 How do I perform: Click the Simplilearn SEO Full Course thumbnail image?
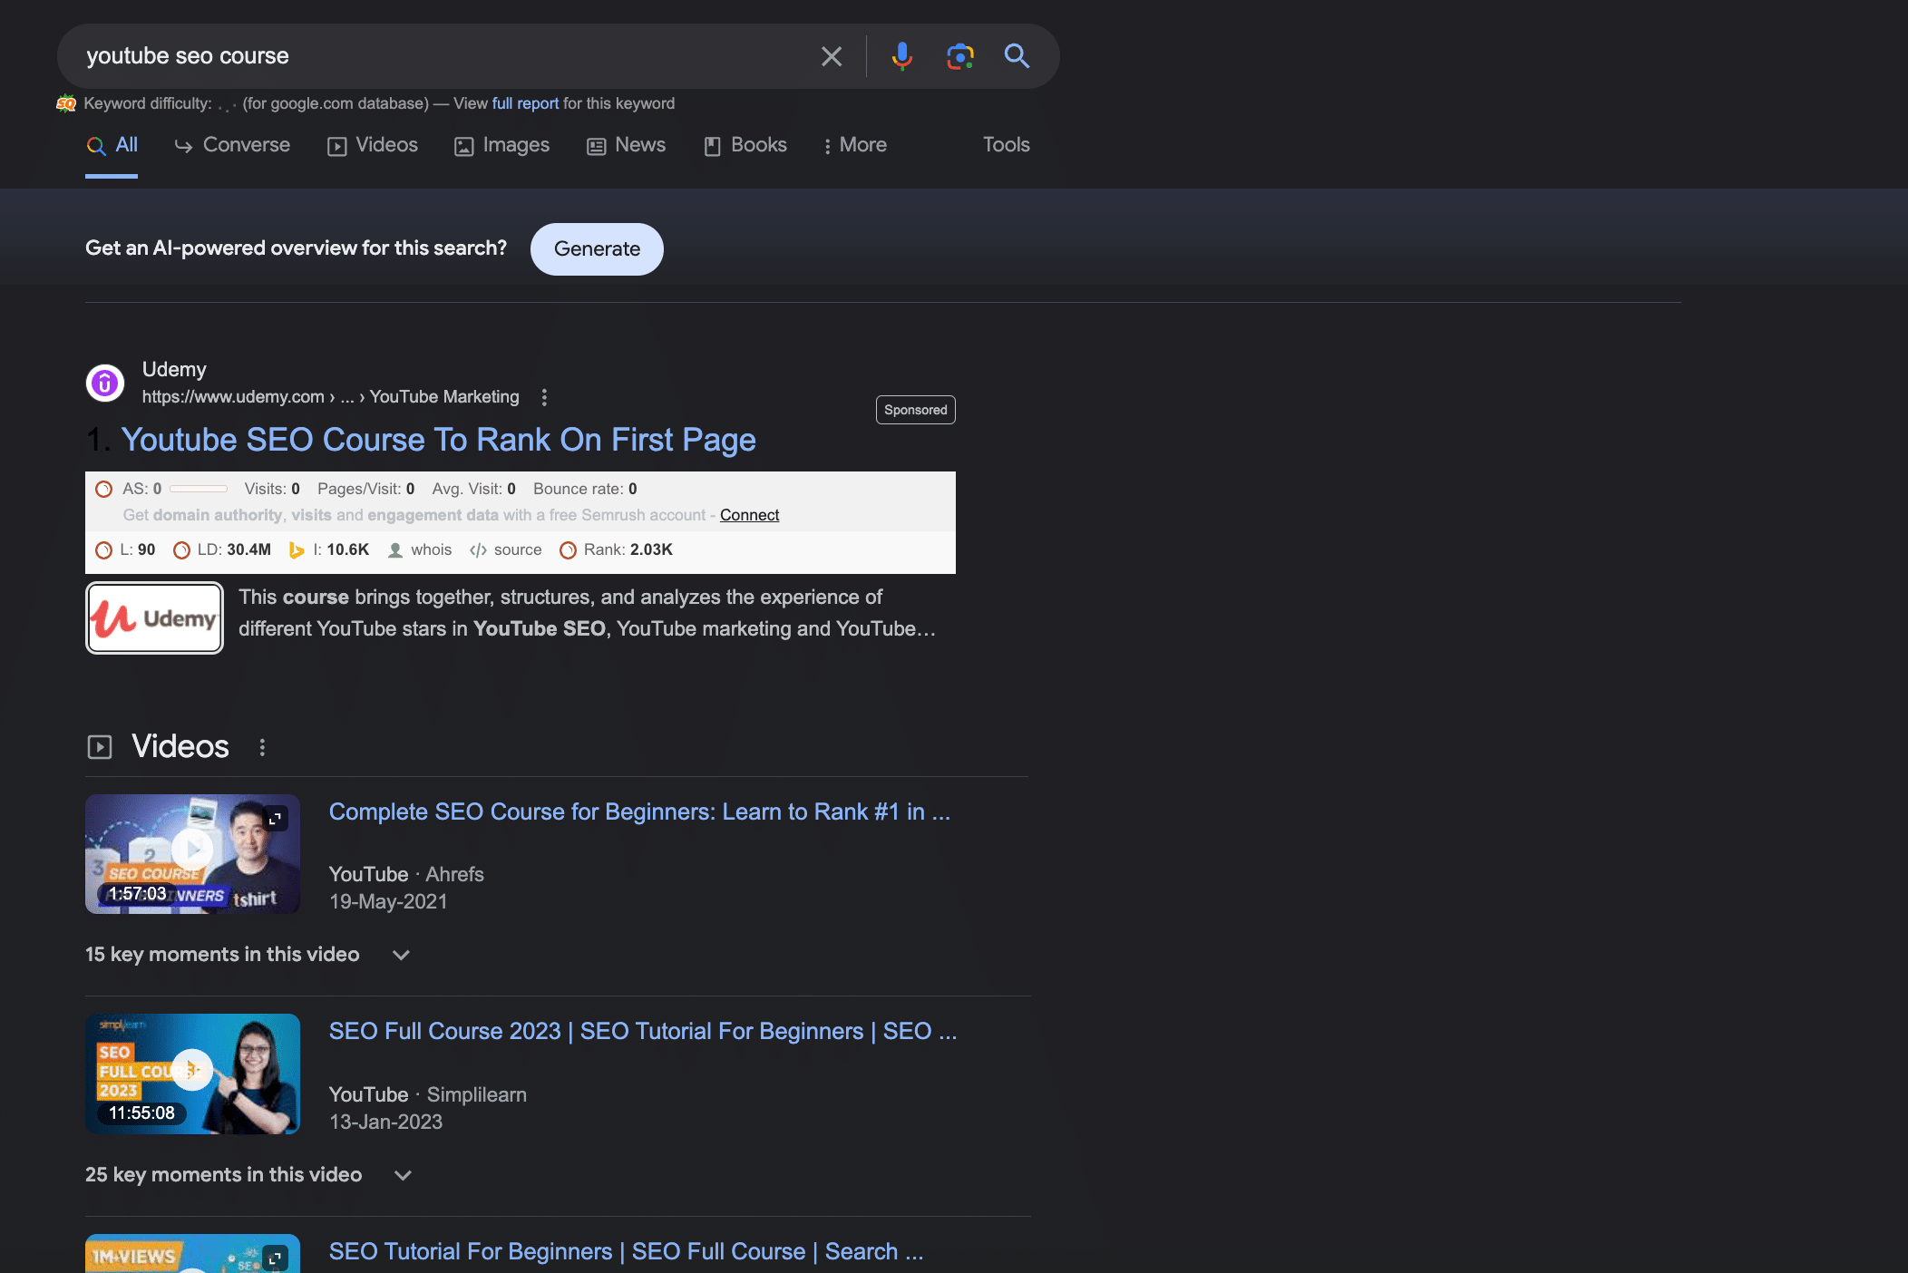coord(192,1074)
